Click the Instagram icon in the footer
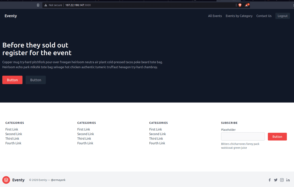This screenshot has width=294, height=187. [282, 180]
